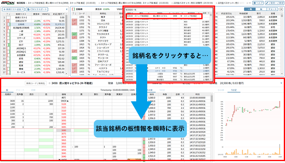
Task: Click the ご意見・ご要望 feedback button
Action: click(275, 3)
